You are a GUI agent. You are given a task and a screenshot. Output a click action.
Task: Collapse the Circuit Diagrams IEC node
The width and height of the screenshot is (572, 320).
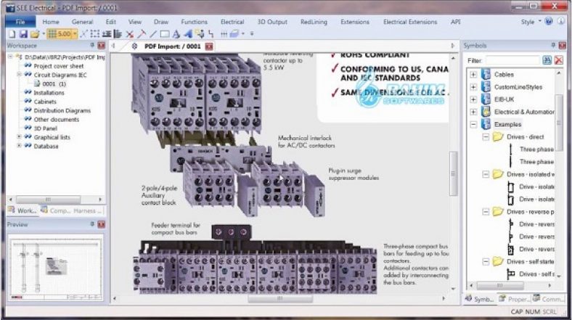point(19,74)
